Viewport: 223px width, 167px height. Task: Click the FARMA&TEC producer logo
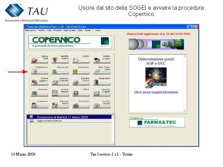157,122
